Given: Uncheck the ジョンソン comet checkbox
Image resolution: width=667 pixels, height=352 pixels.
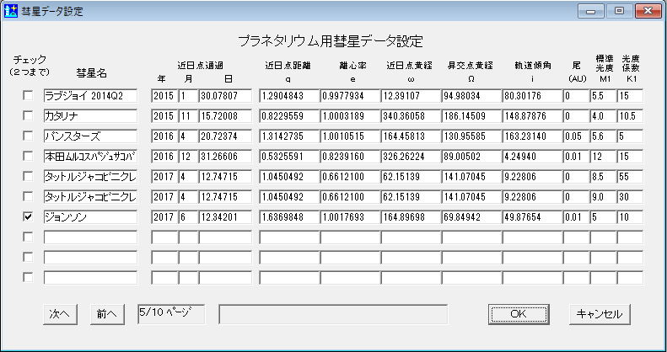Looking at the screenshot, I should tap(28, 217).
